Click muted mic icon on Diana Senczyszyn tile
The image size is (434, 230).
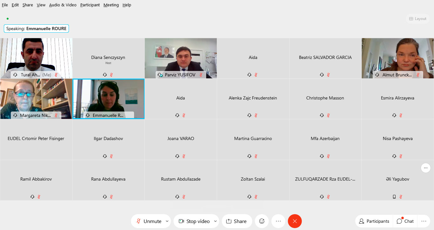click(112, 75)
